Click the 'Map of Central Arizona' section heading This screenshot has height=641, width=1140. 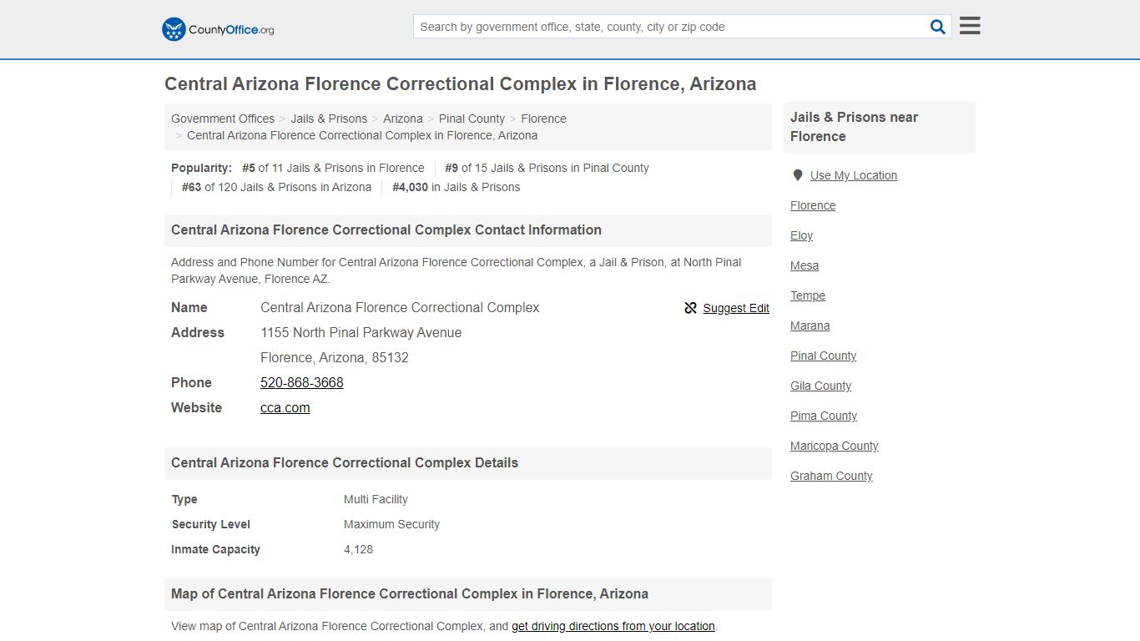pos(410,593)
